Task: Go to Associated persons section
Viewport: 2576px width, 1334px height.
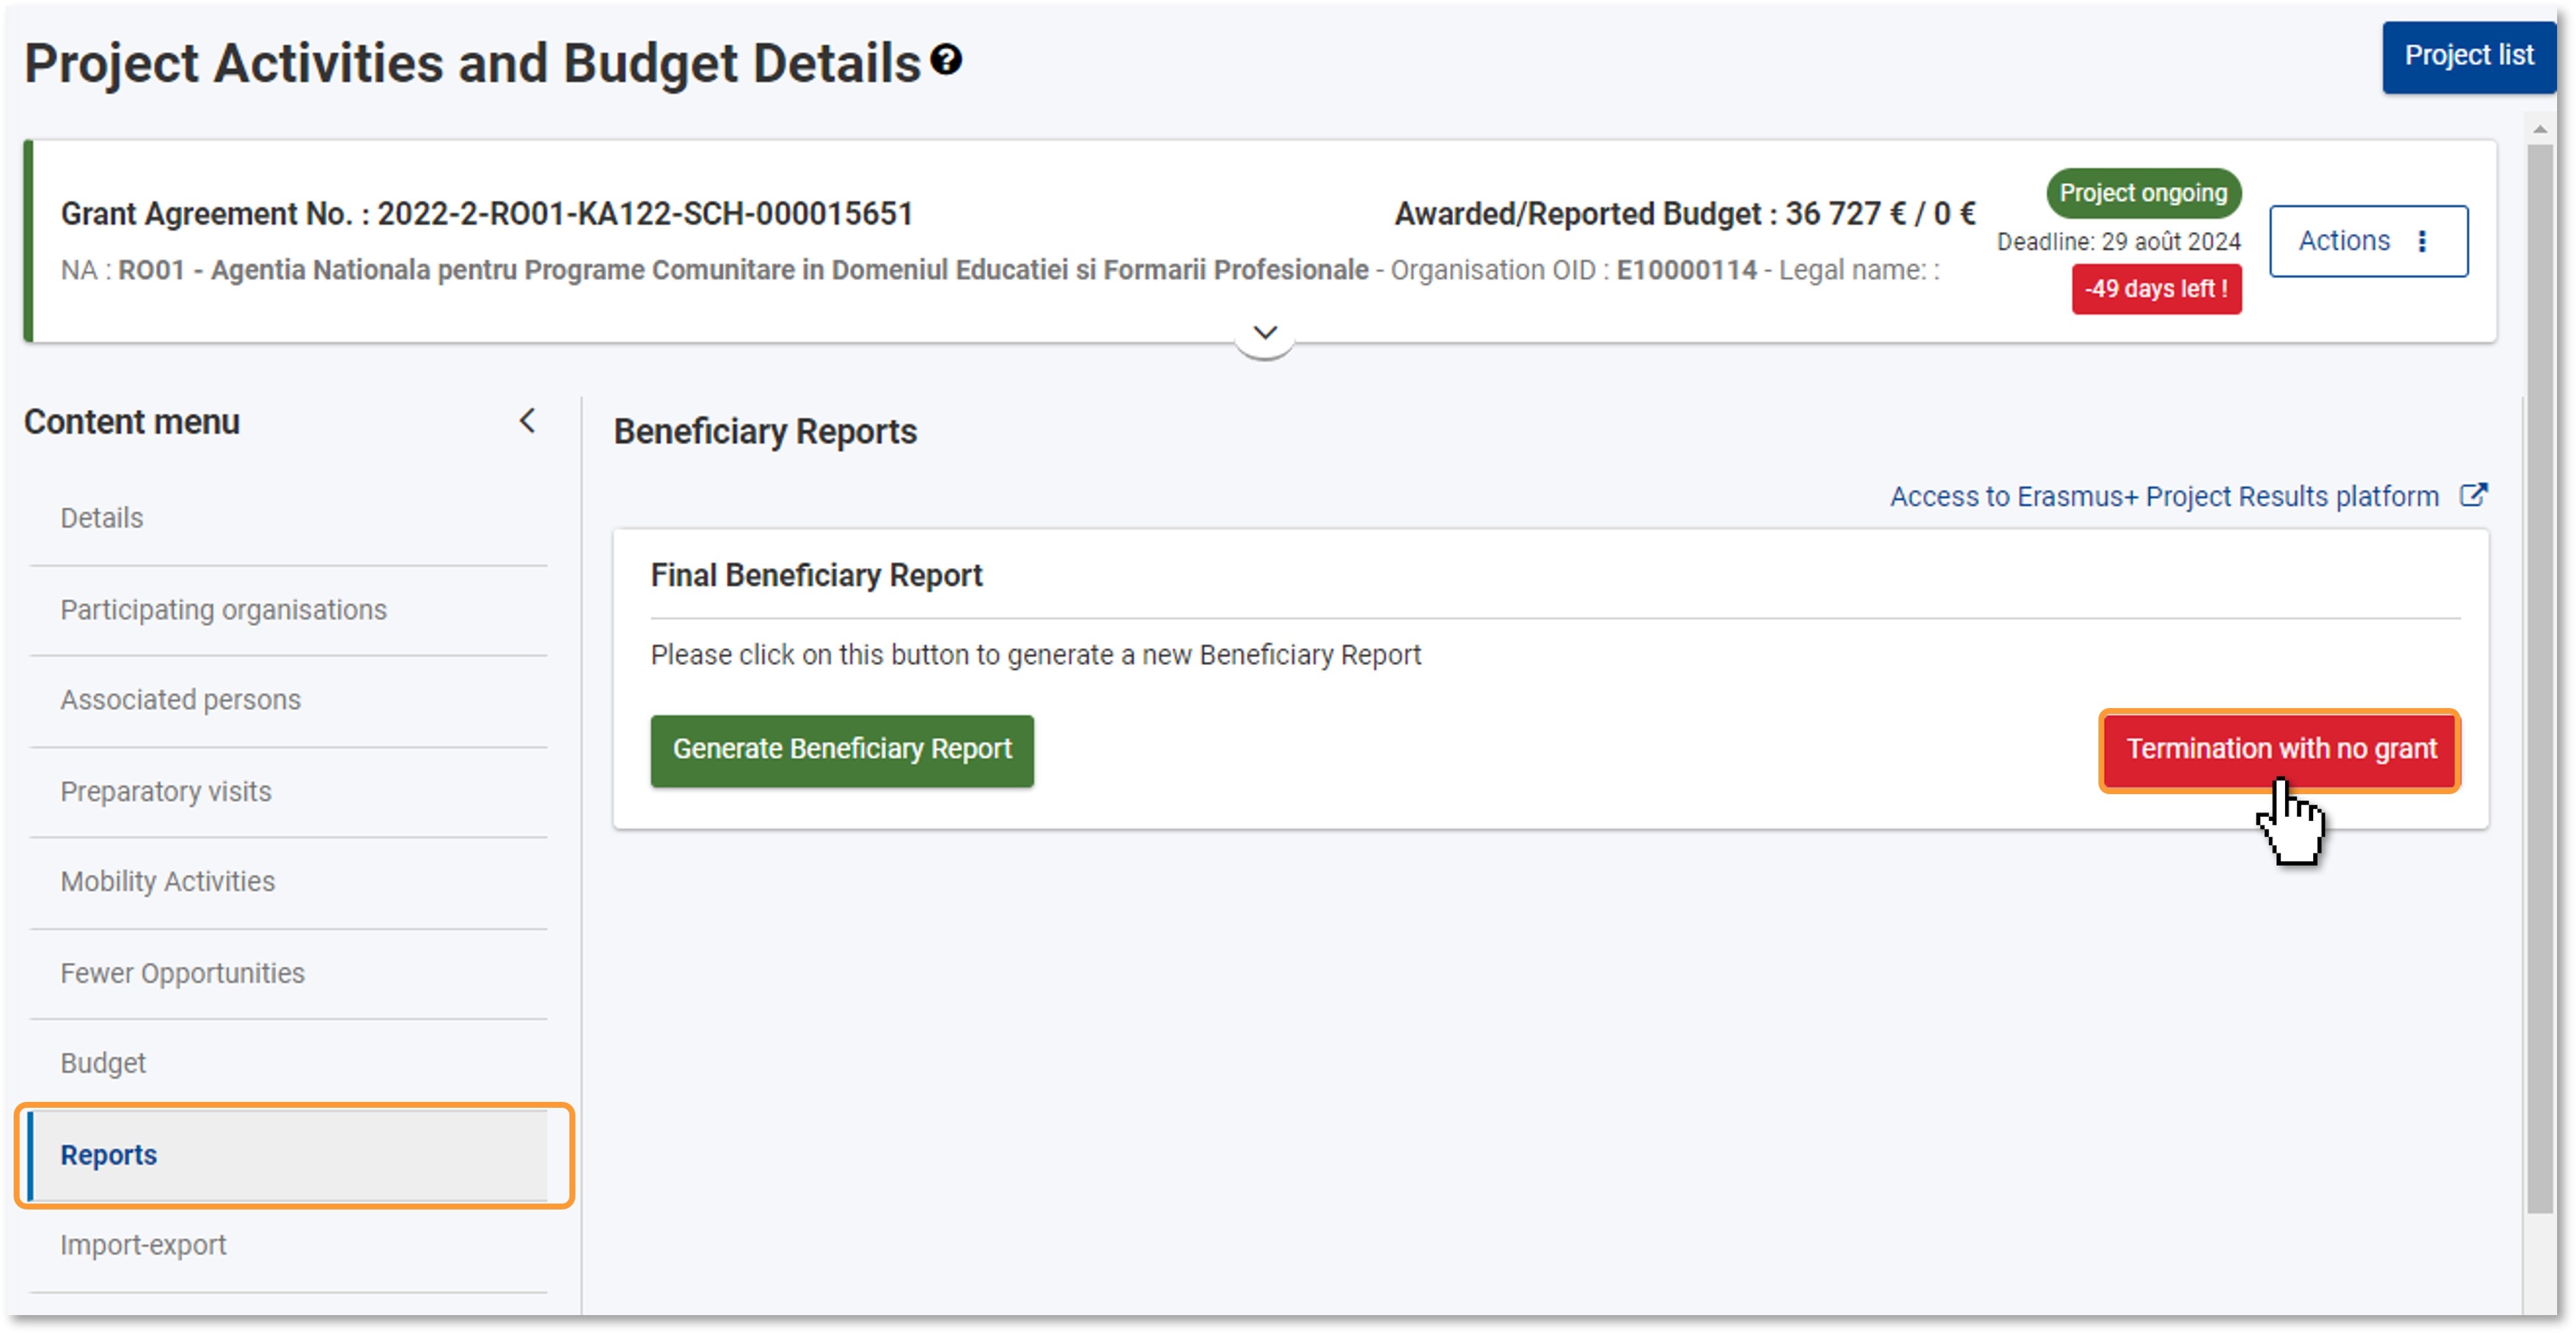Action: [180, 700]
